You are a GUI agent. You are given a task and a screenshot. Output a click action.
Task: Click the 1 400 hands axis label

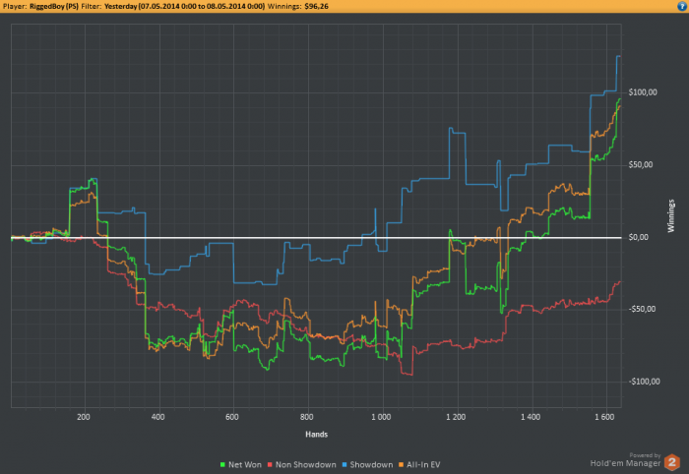(x=531, y=417)
